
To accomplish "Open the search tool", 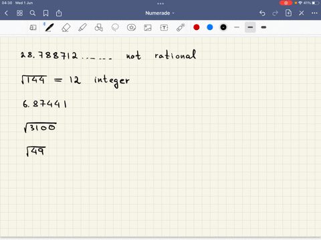I will tap(33, 13).
